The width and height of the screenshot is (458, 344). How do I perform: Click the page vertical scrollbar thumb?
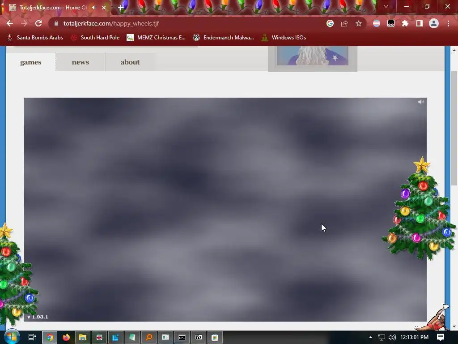tap(454, 128)
